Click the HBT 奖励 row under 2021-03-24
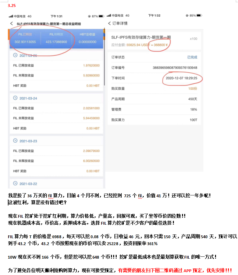This screenshot has width=238, height=275. (56, 128)
